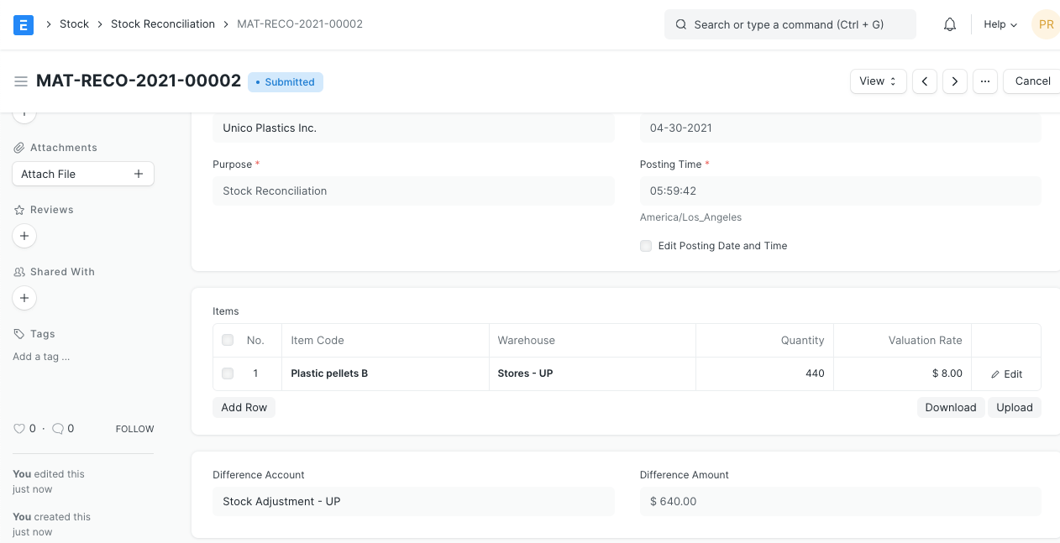Viewport: 1060px width, 543px height.
Task: Open the PR user avatar
Action: pyautogui.click(x=1046, y=24)
